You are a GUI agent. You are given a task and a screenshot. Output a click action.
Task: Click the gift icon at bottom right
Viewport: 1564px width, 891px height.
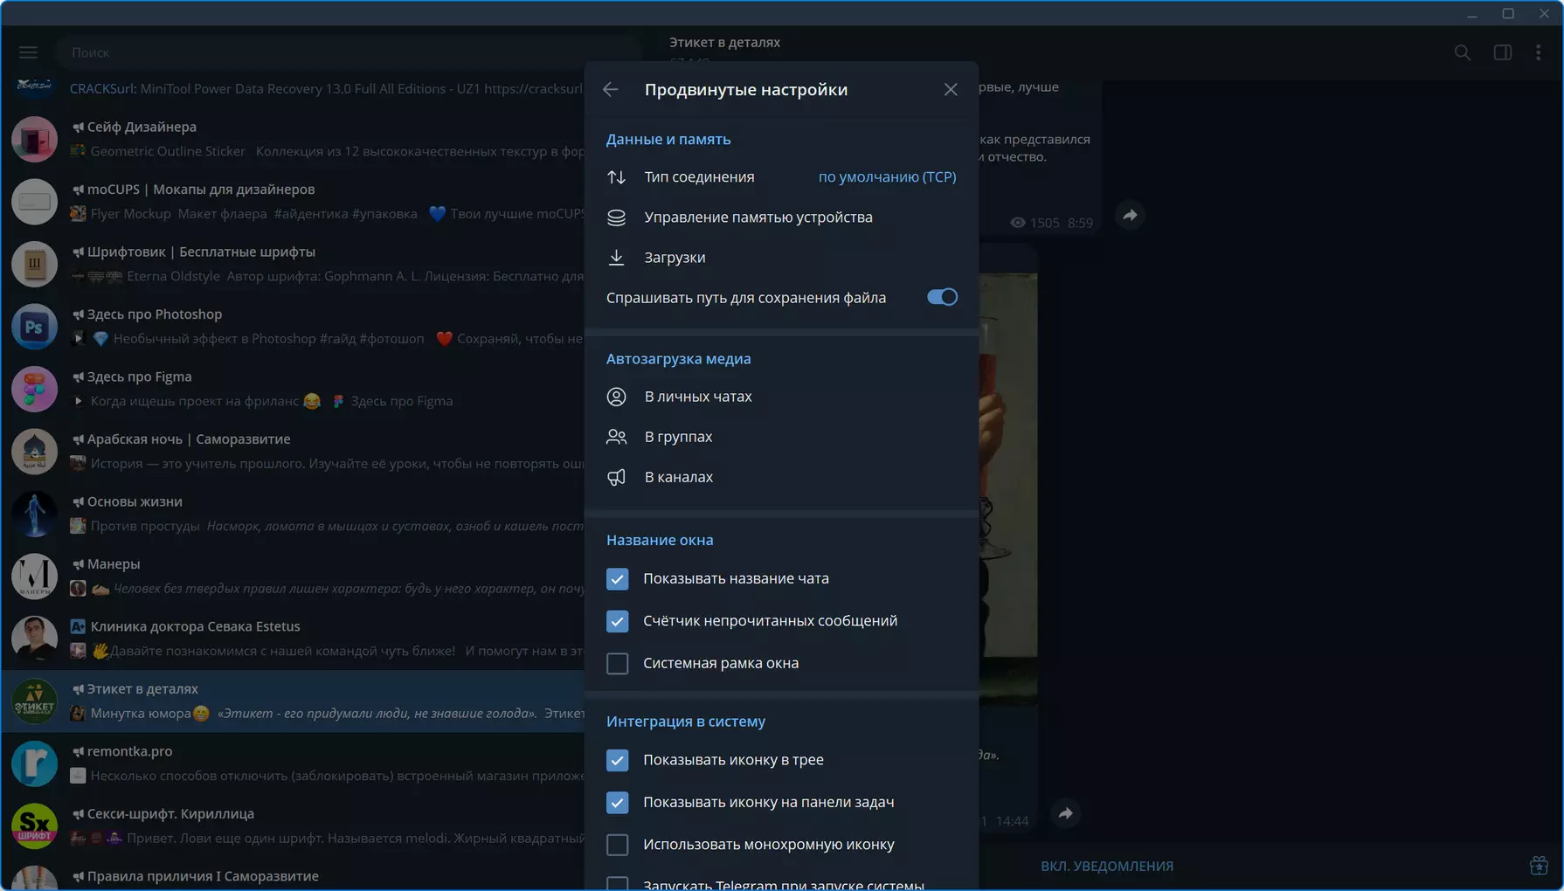tap(1539, 866)
